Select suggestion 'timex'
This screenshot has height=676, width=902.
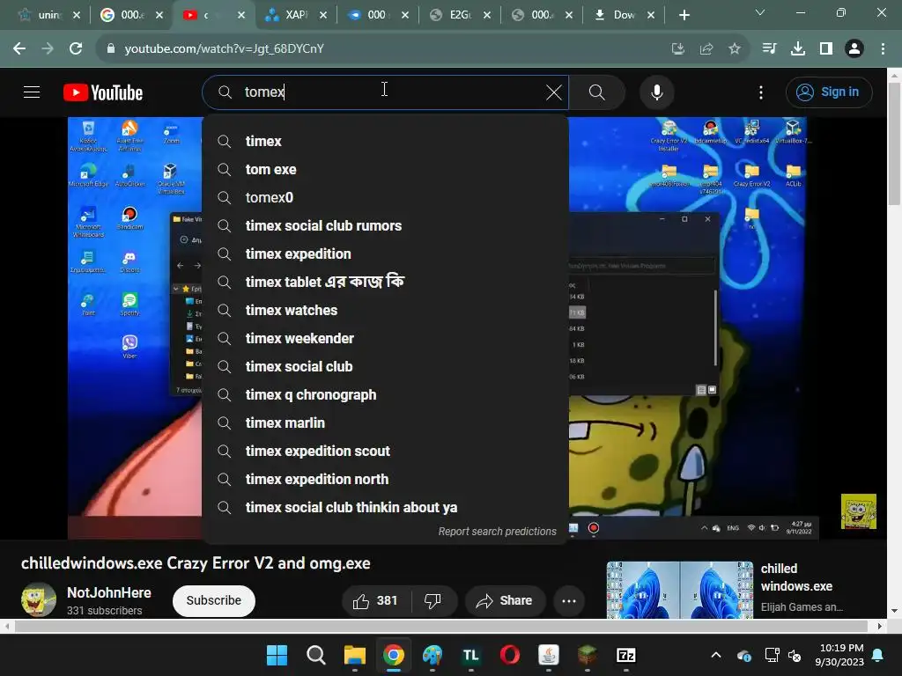(x=386, y=141)
